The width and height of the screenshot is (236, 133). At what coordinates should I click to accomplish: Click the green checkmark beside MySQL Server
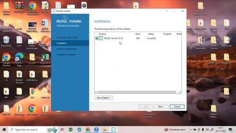coord(97,38)
